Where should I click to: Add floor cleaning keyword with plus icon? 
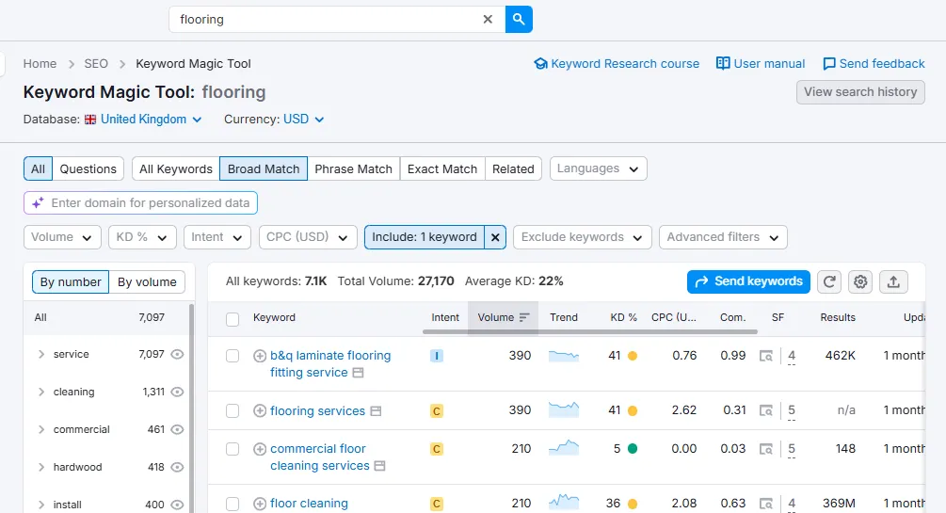click(x=260, y=504)
